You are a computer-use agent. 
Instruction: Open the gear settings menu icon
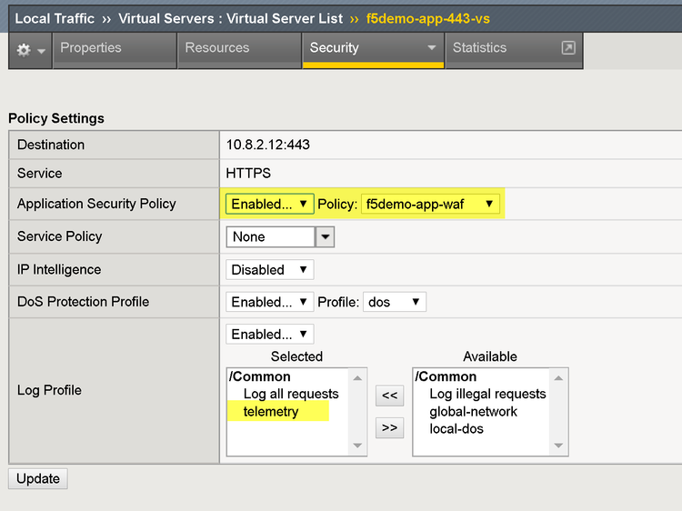click(30, 50)
